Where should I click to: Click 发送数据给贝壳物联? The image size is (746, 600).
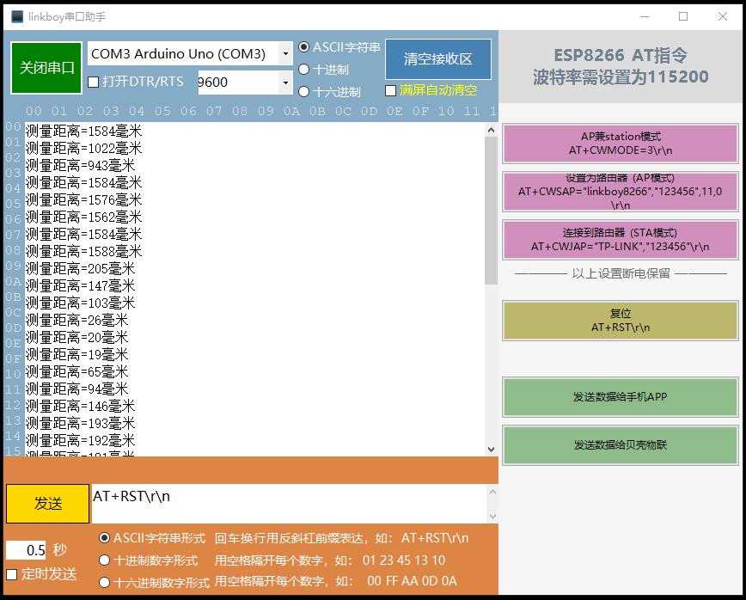620,445
